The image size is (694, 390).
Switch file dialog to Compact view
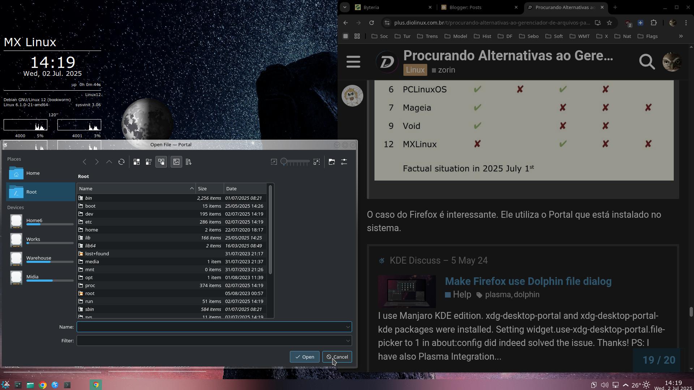click(149, 162)
